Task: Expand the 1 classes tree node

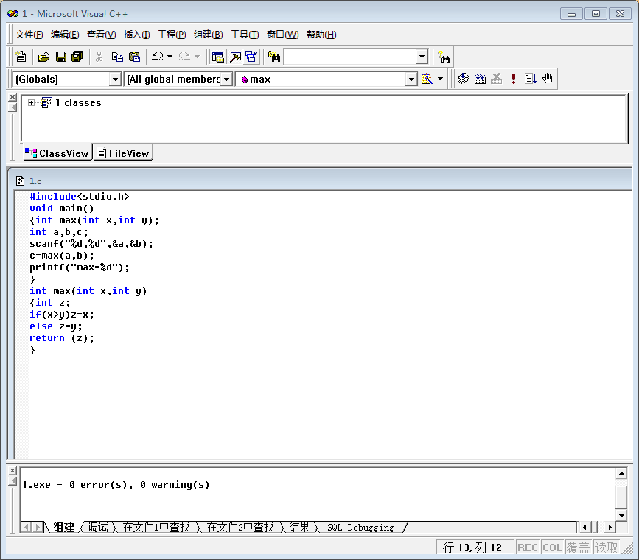Action: [x=32, y=102]
